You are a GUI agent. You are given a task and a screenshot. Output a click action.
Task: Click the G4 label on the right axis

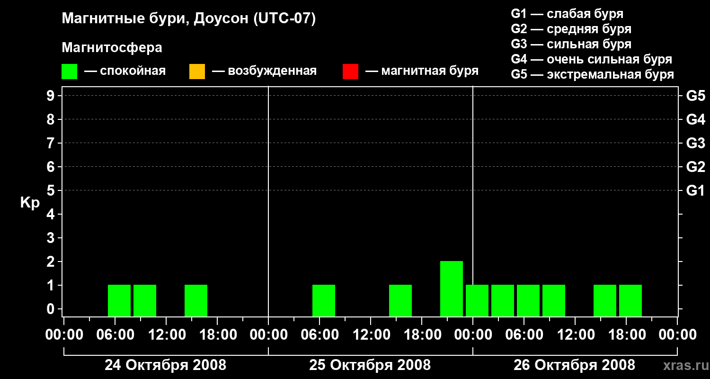coord(696,120)
